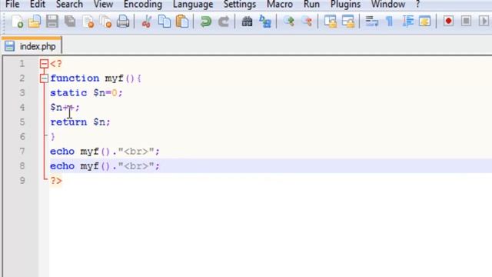Open the Window menu

tap(388, 5)
